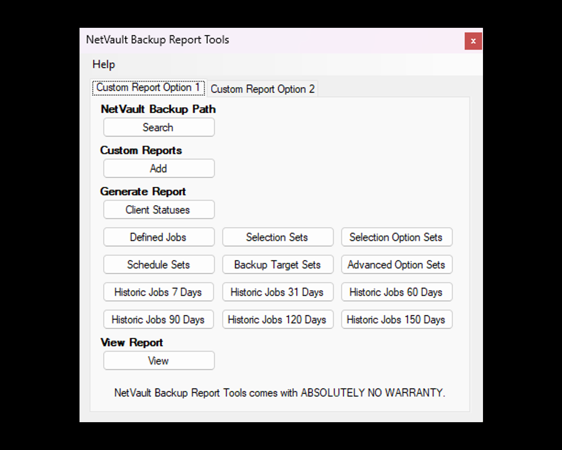Image resolution: width=562 pixels, height=450 pixels.
Task: Generate the Advanced Option Sets report
Action: click(x=396, y=265)
